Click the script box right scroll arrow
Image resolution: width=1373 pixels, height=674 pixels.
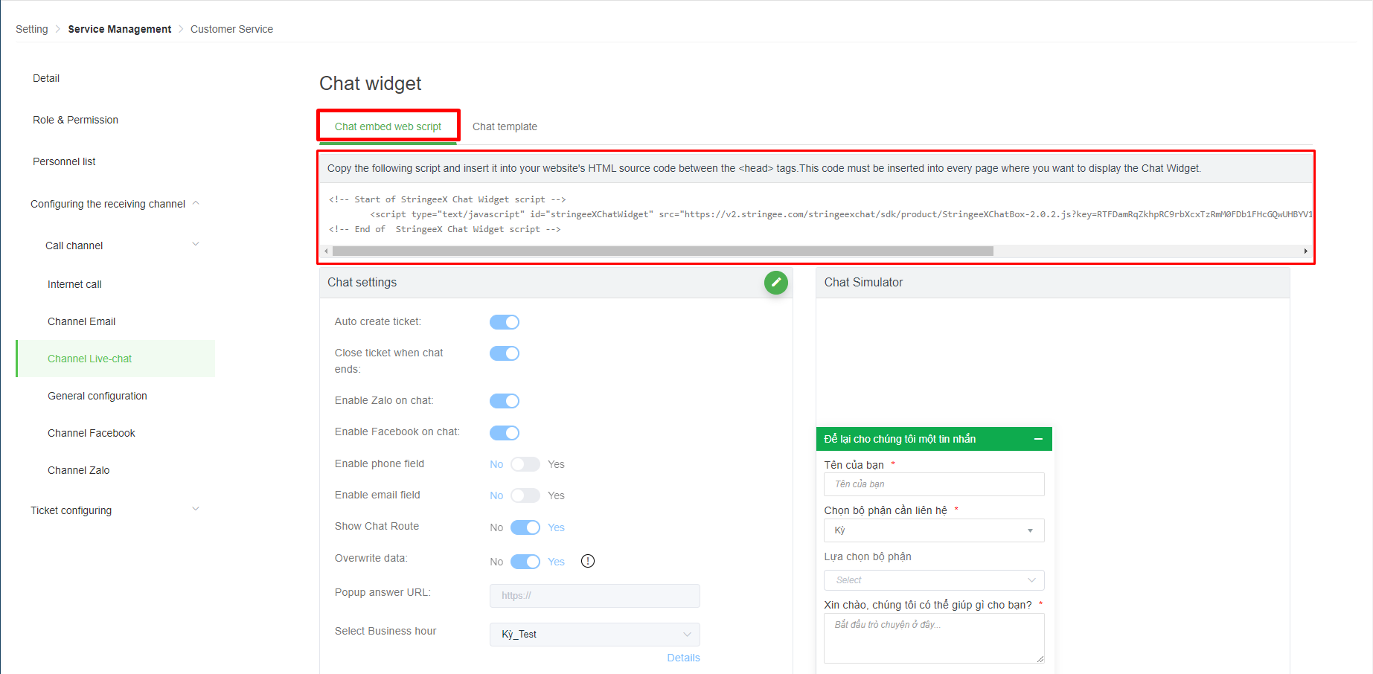click(1305, 251)
